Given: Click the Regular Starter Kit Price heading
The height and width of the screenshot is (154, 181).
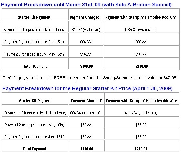Looking at the screenshot, I should tap(87, 88).
